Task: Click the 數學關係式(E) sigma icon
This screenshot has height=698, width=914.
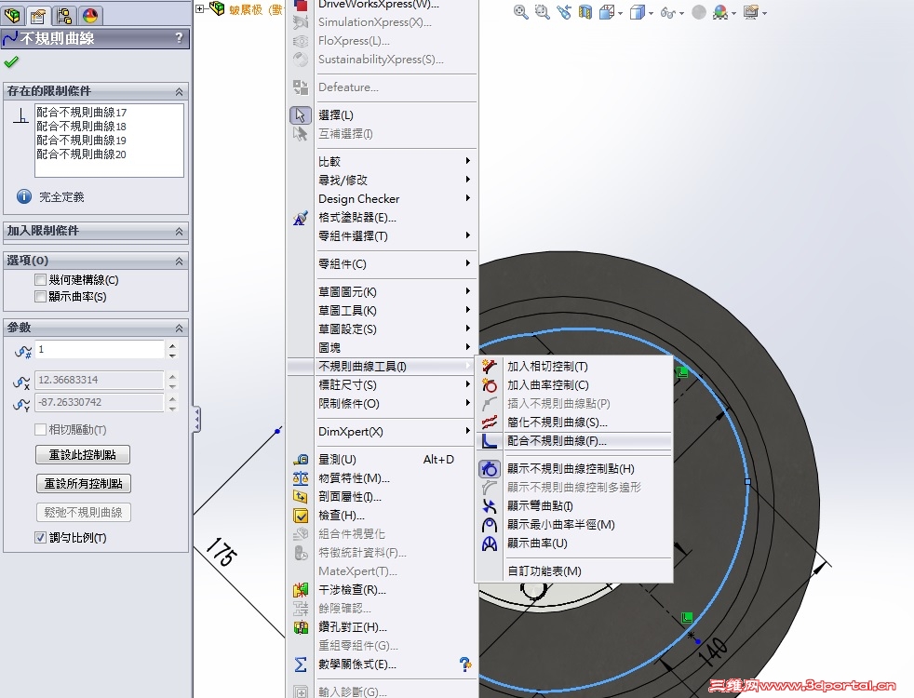Action: pos(301,664)
